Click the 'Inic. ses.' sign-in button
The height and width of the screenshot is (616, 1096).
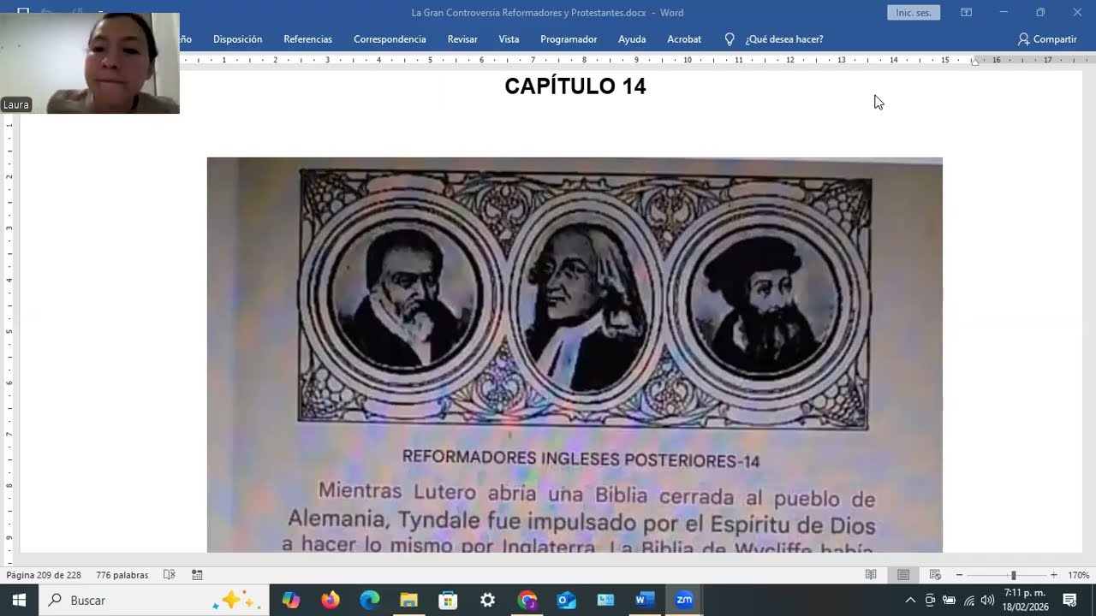coord(914,13)
